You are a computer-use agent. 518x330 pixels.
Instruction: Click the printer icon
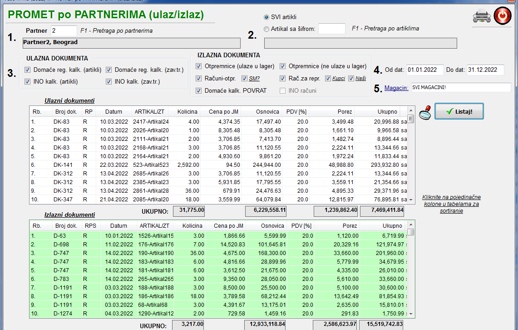[482, 16]
